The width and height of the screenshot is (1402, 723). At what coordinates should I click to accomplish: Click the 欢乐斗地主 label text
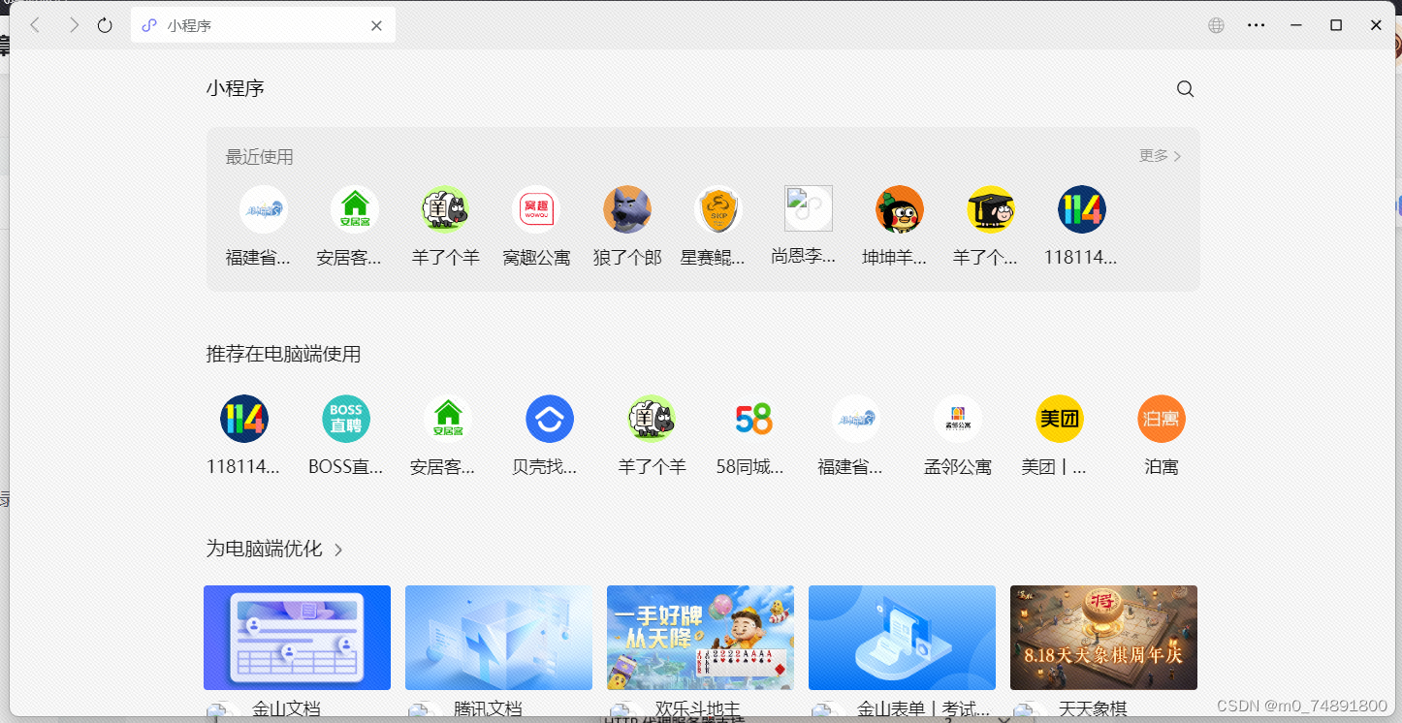698,709
